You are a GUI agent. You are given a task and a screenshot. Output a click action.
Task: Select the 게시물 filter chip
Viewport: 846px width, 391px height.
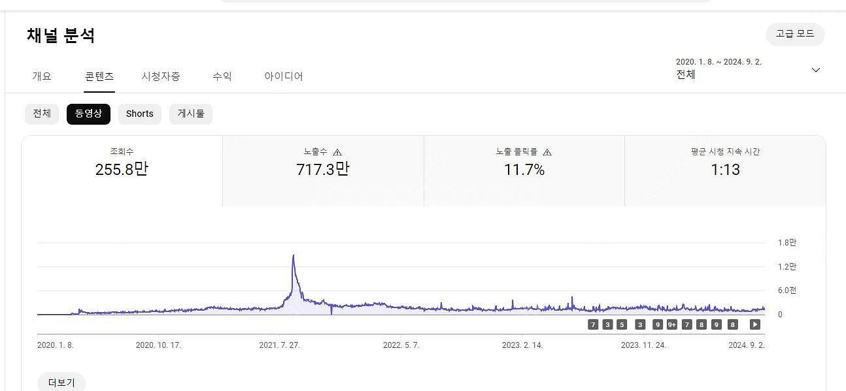pos(190,114)
